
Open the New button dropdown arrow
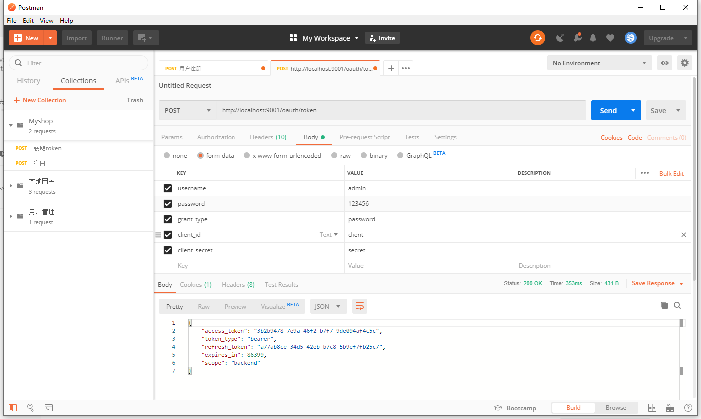click(x=50, y=38)
